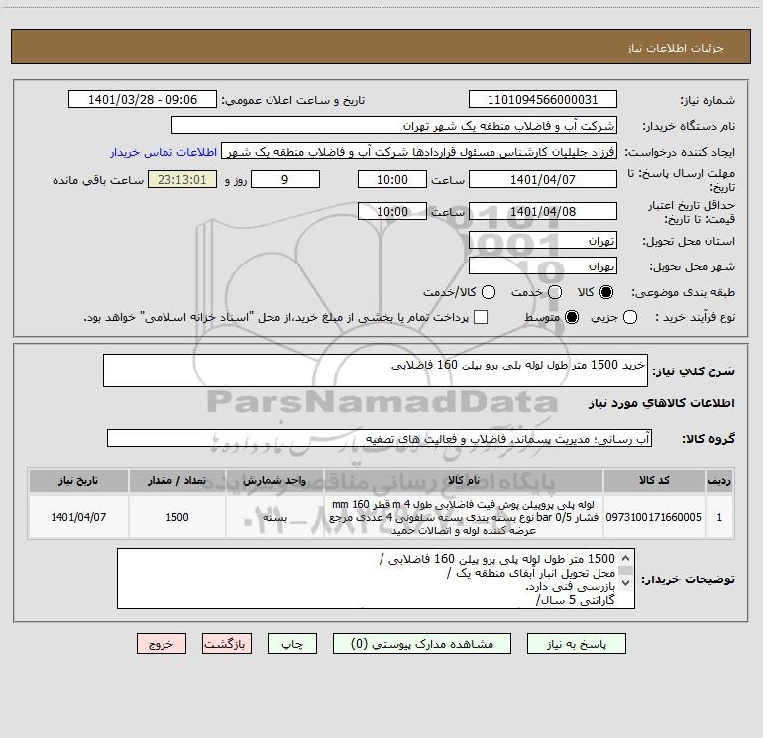The width and height of the screenshot is (763, 738).
Task: Click the remaining time 23:13:01 field
Action: tap(182, 179)
